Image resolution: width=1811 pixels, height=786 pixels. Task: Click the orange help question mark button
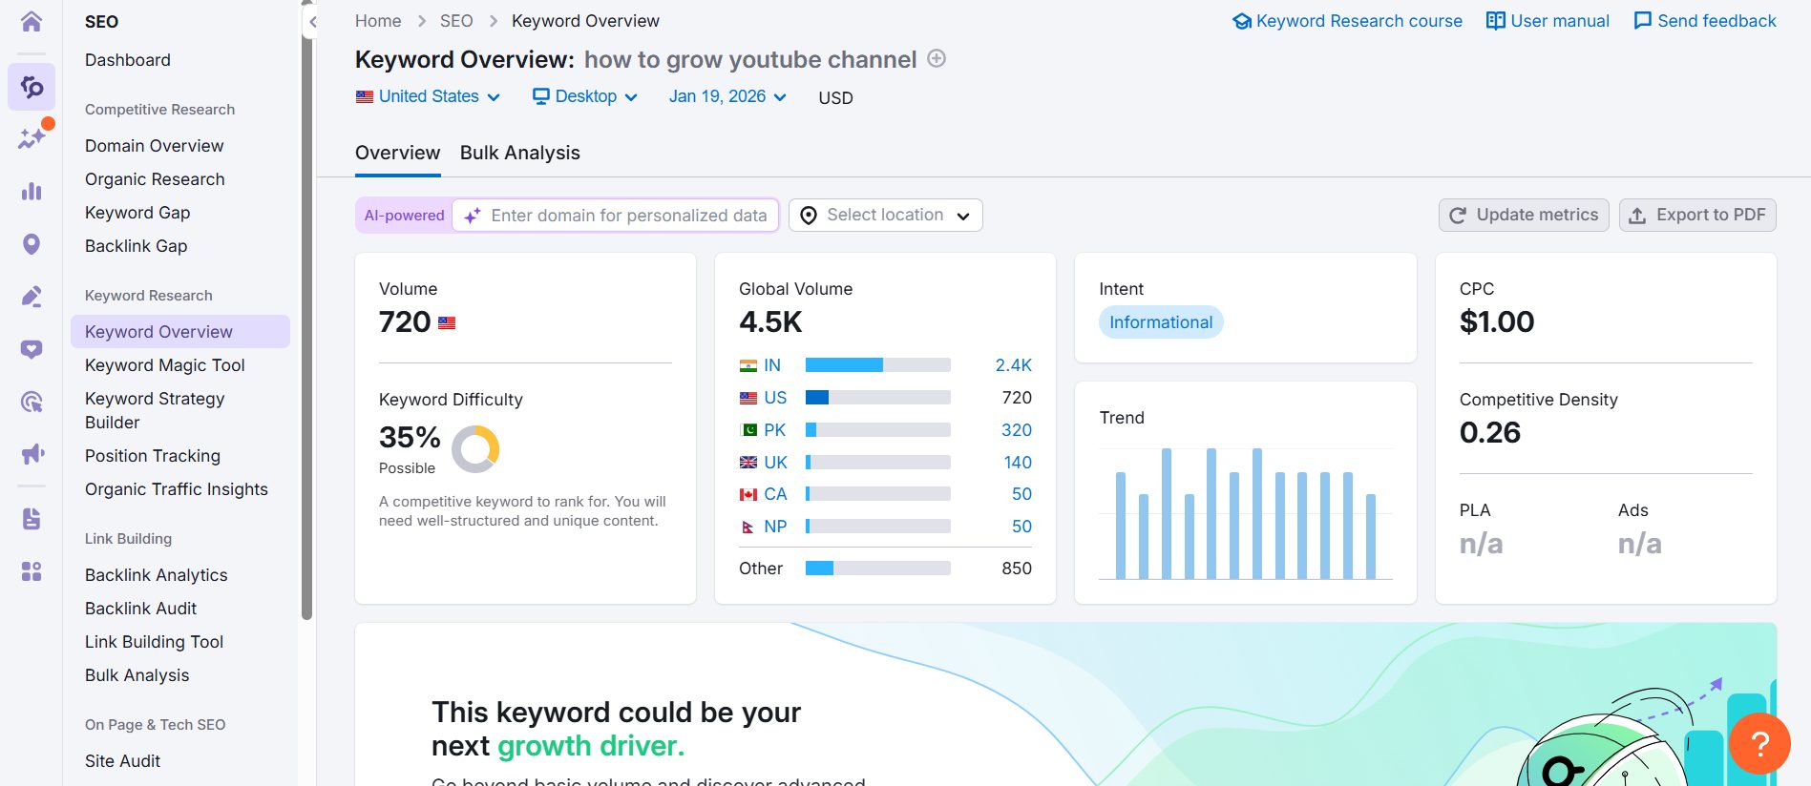(x=1759, y=743)
